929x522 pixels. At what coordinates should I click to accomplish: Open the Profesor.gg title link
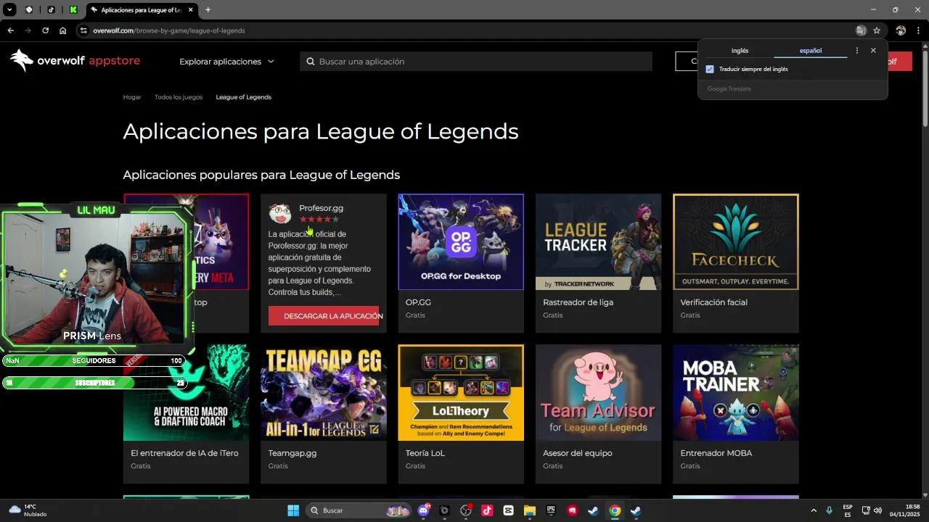click(321, 208)
